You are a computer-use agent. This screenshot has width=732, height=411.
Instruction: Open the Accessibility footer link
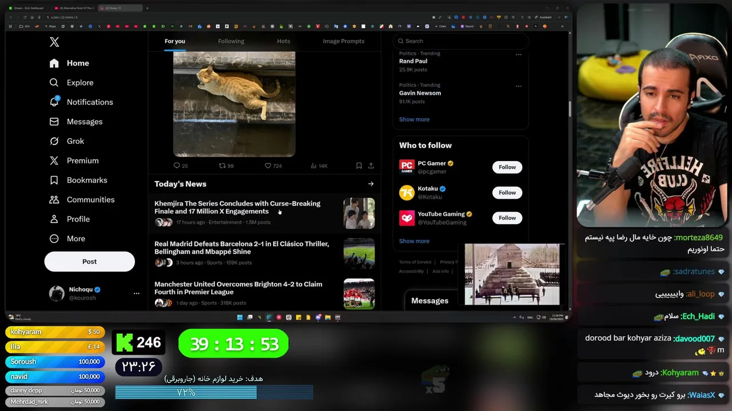(x=411, y=271)
